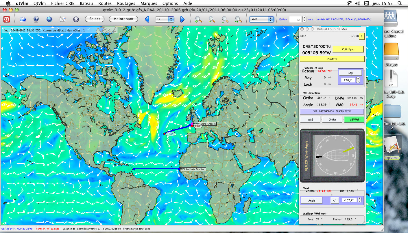Select the VMG pilot mode button
Screen dimensions: 408x233
pos(310,119)
